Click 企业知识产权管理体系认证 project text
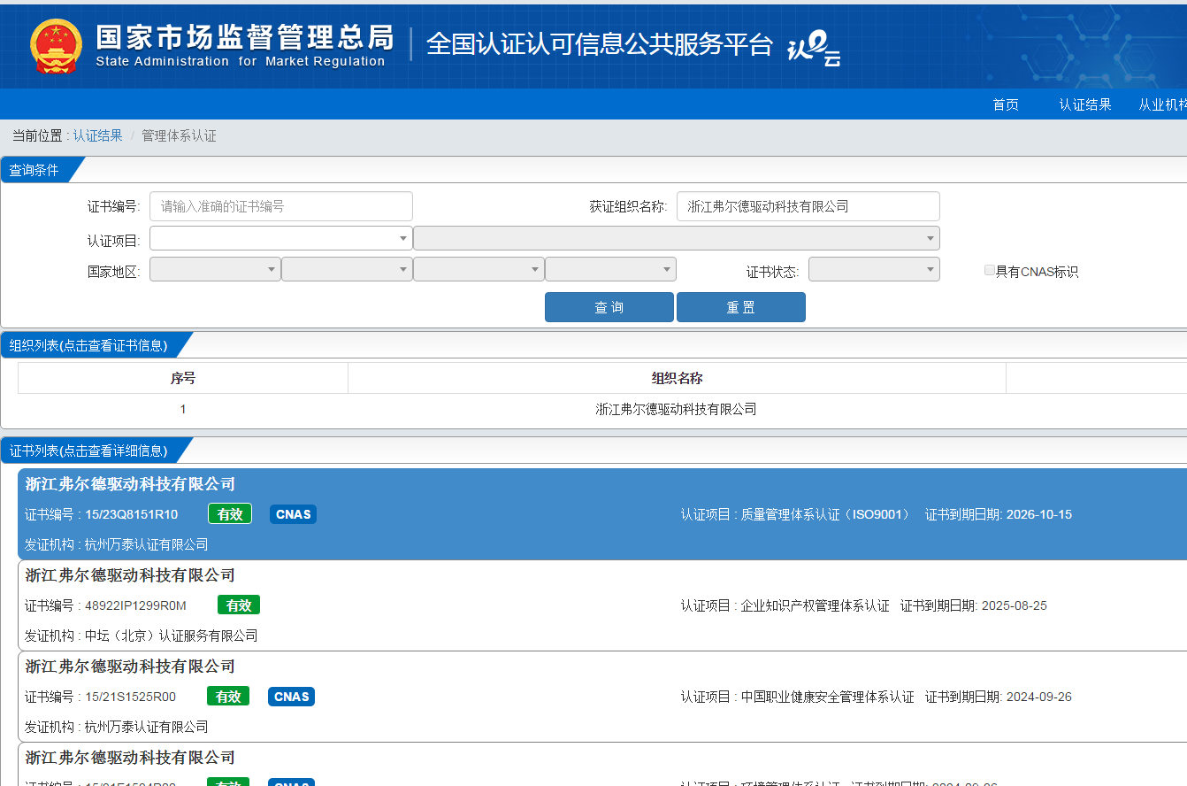Image resolution: width=1187 pixels, height=786 pixels. (x=816, y=605)
